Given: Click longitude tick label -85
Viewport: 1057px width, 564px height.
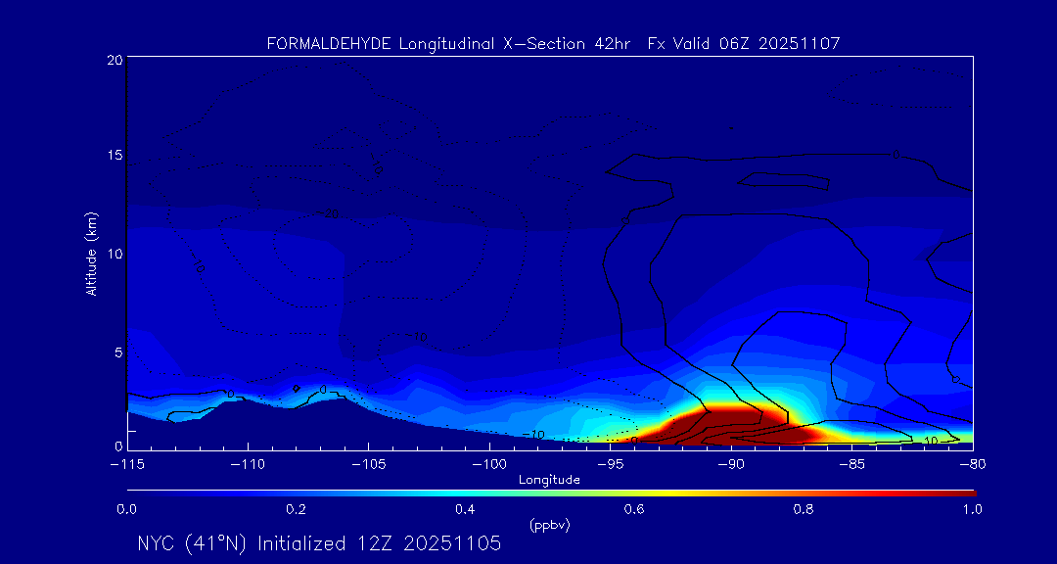Looking at the screenshot, I should (852, 465).
